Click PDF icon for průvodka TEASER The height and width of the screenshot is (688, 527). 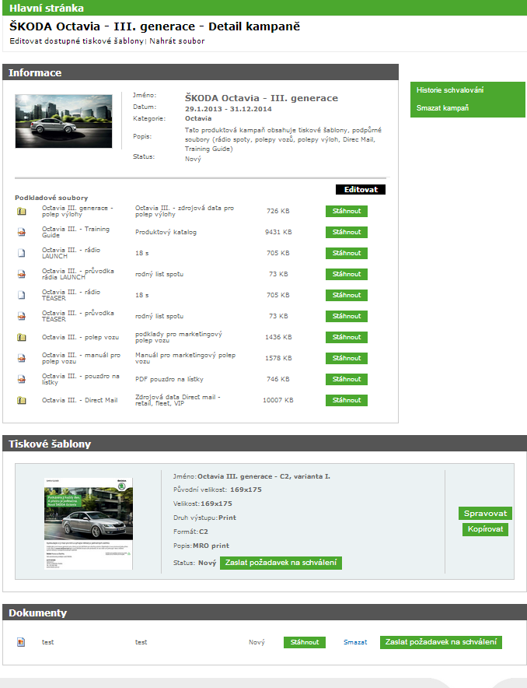pos(21,316)
